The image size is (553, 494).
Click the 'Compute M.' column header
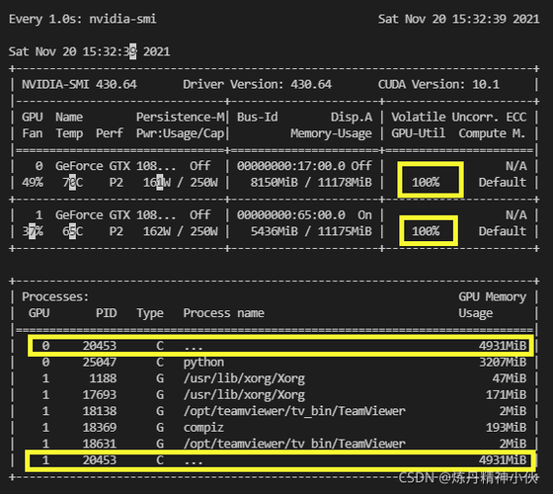tap(492, 133)
